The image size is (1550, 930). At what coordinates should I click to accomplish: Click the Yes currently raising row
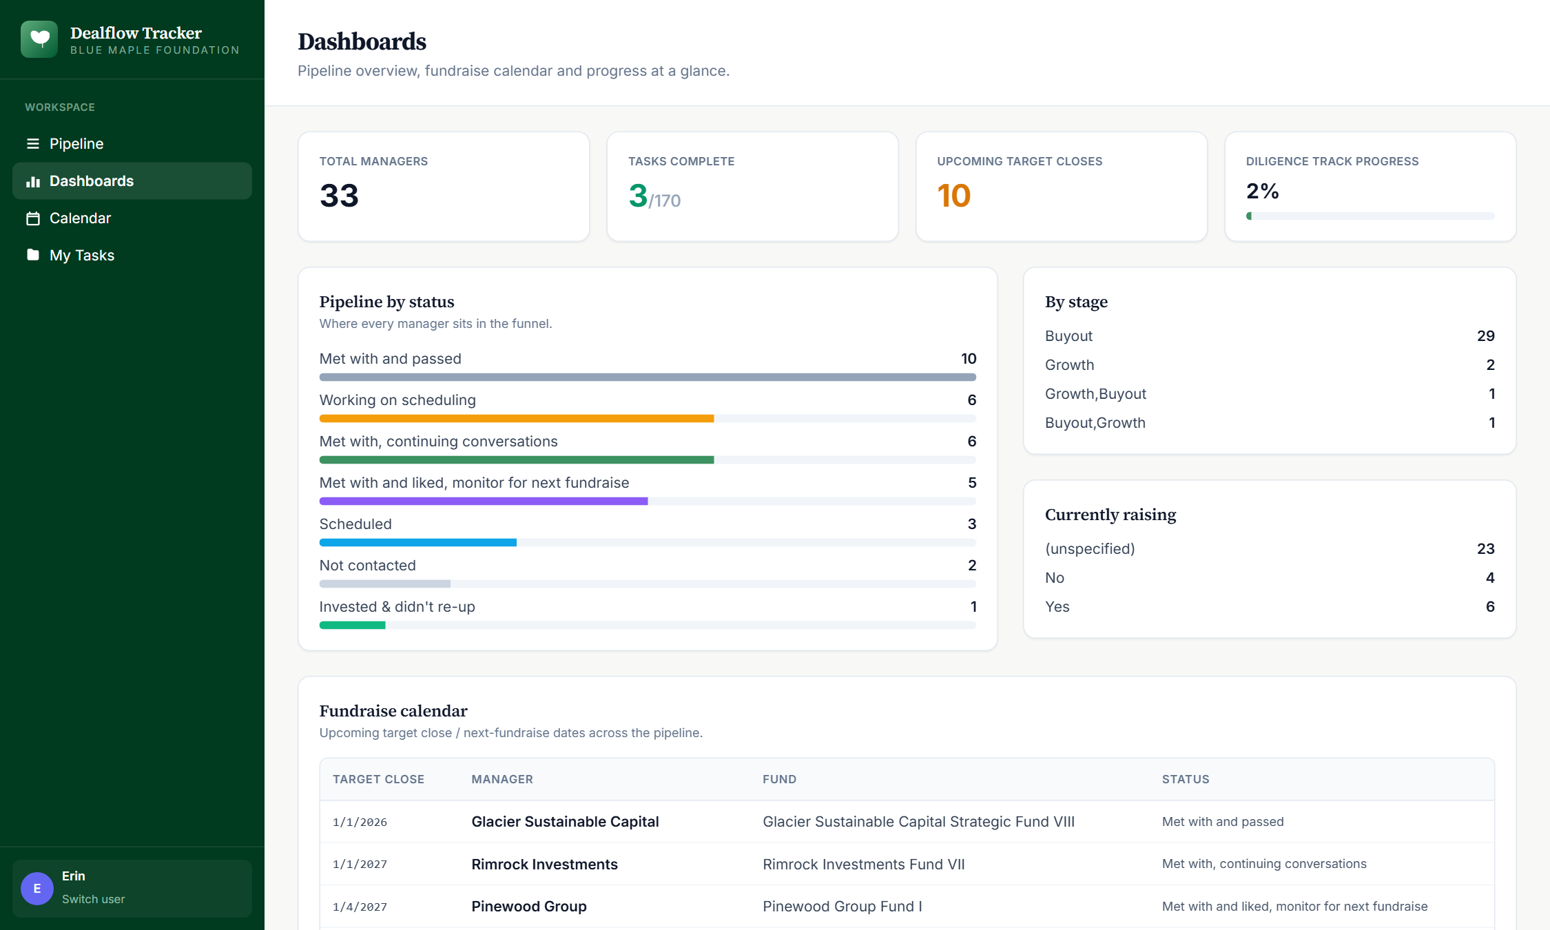1270,607
